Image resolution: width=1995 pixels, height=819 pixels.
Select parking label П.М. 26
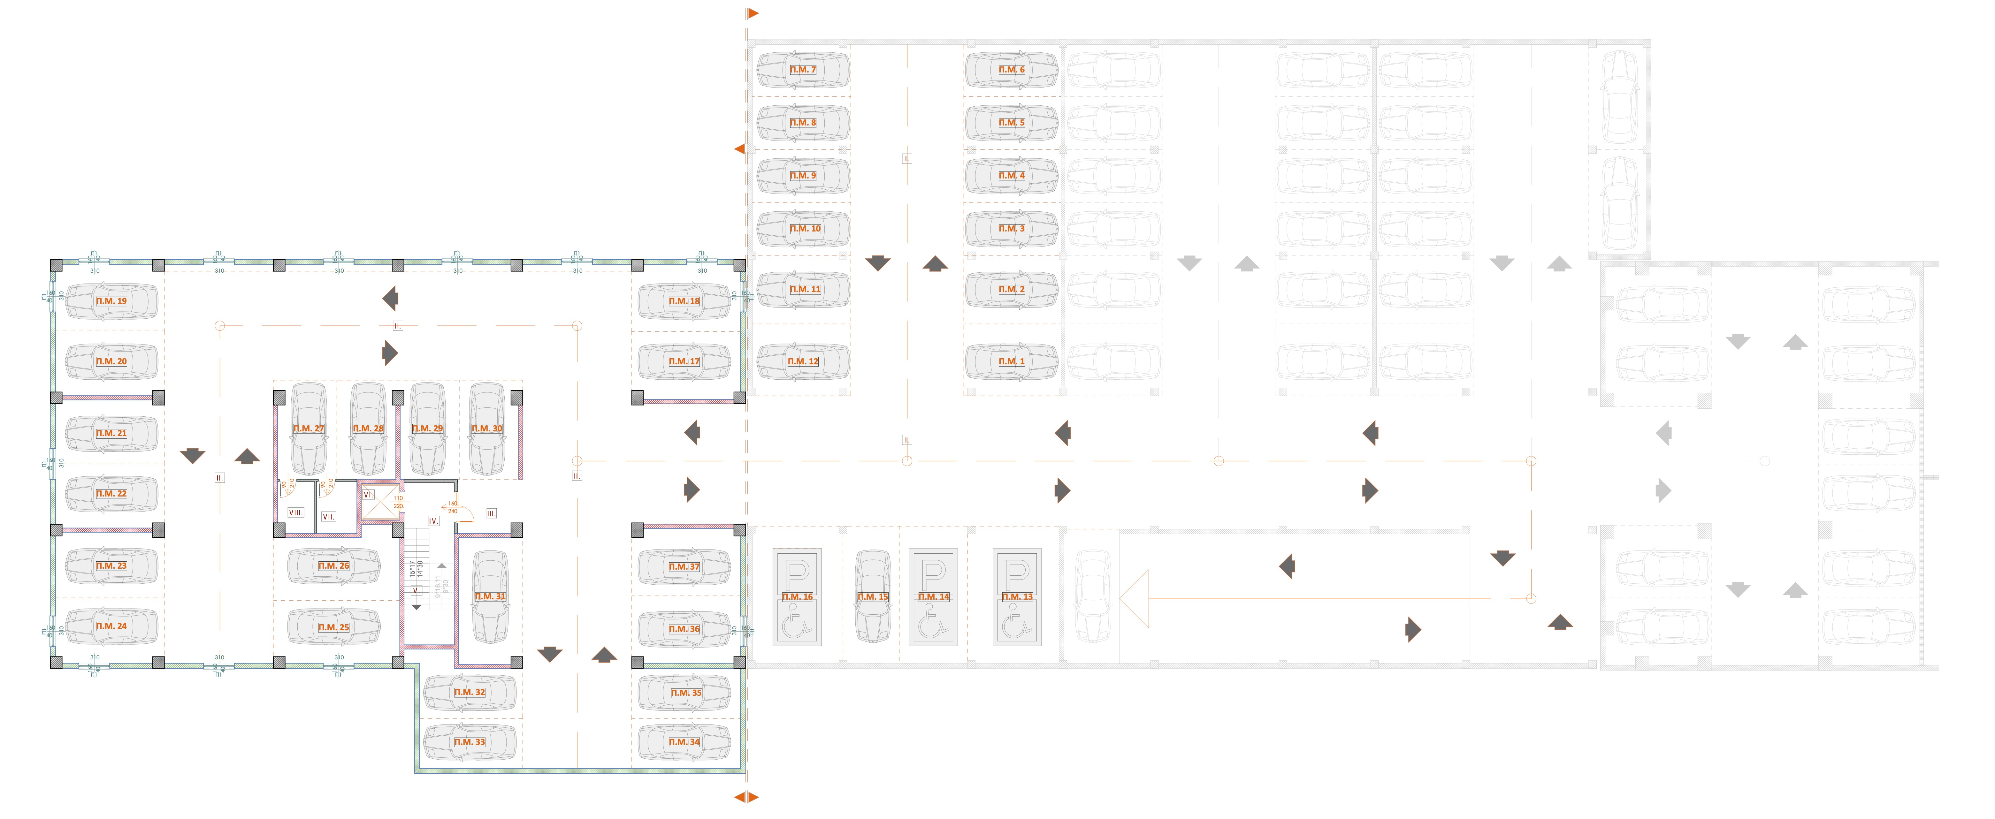coord(334,566)
